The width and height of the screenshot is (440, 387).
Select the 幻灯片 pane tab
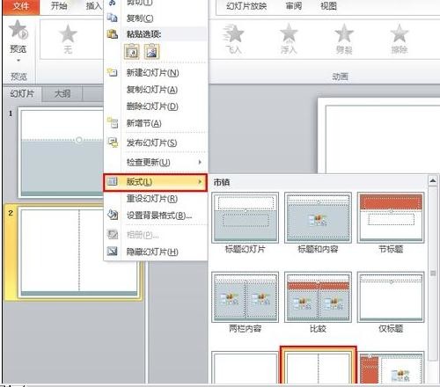tap(22, 94)
